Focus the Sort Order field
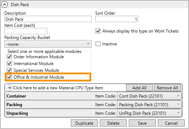189x129 pixels. [117, 19]
